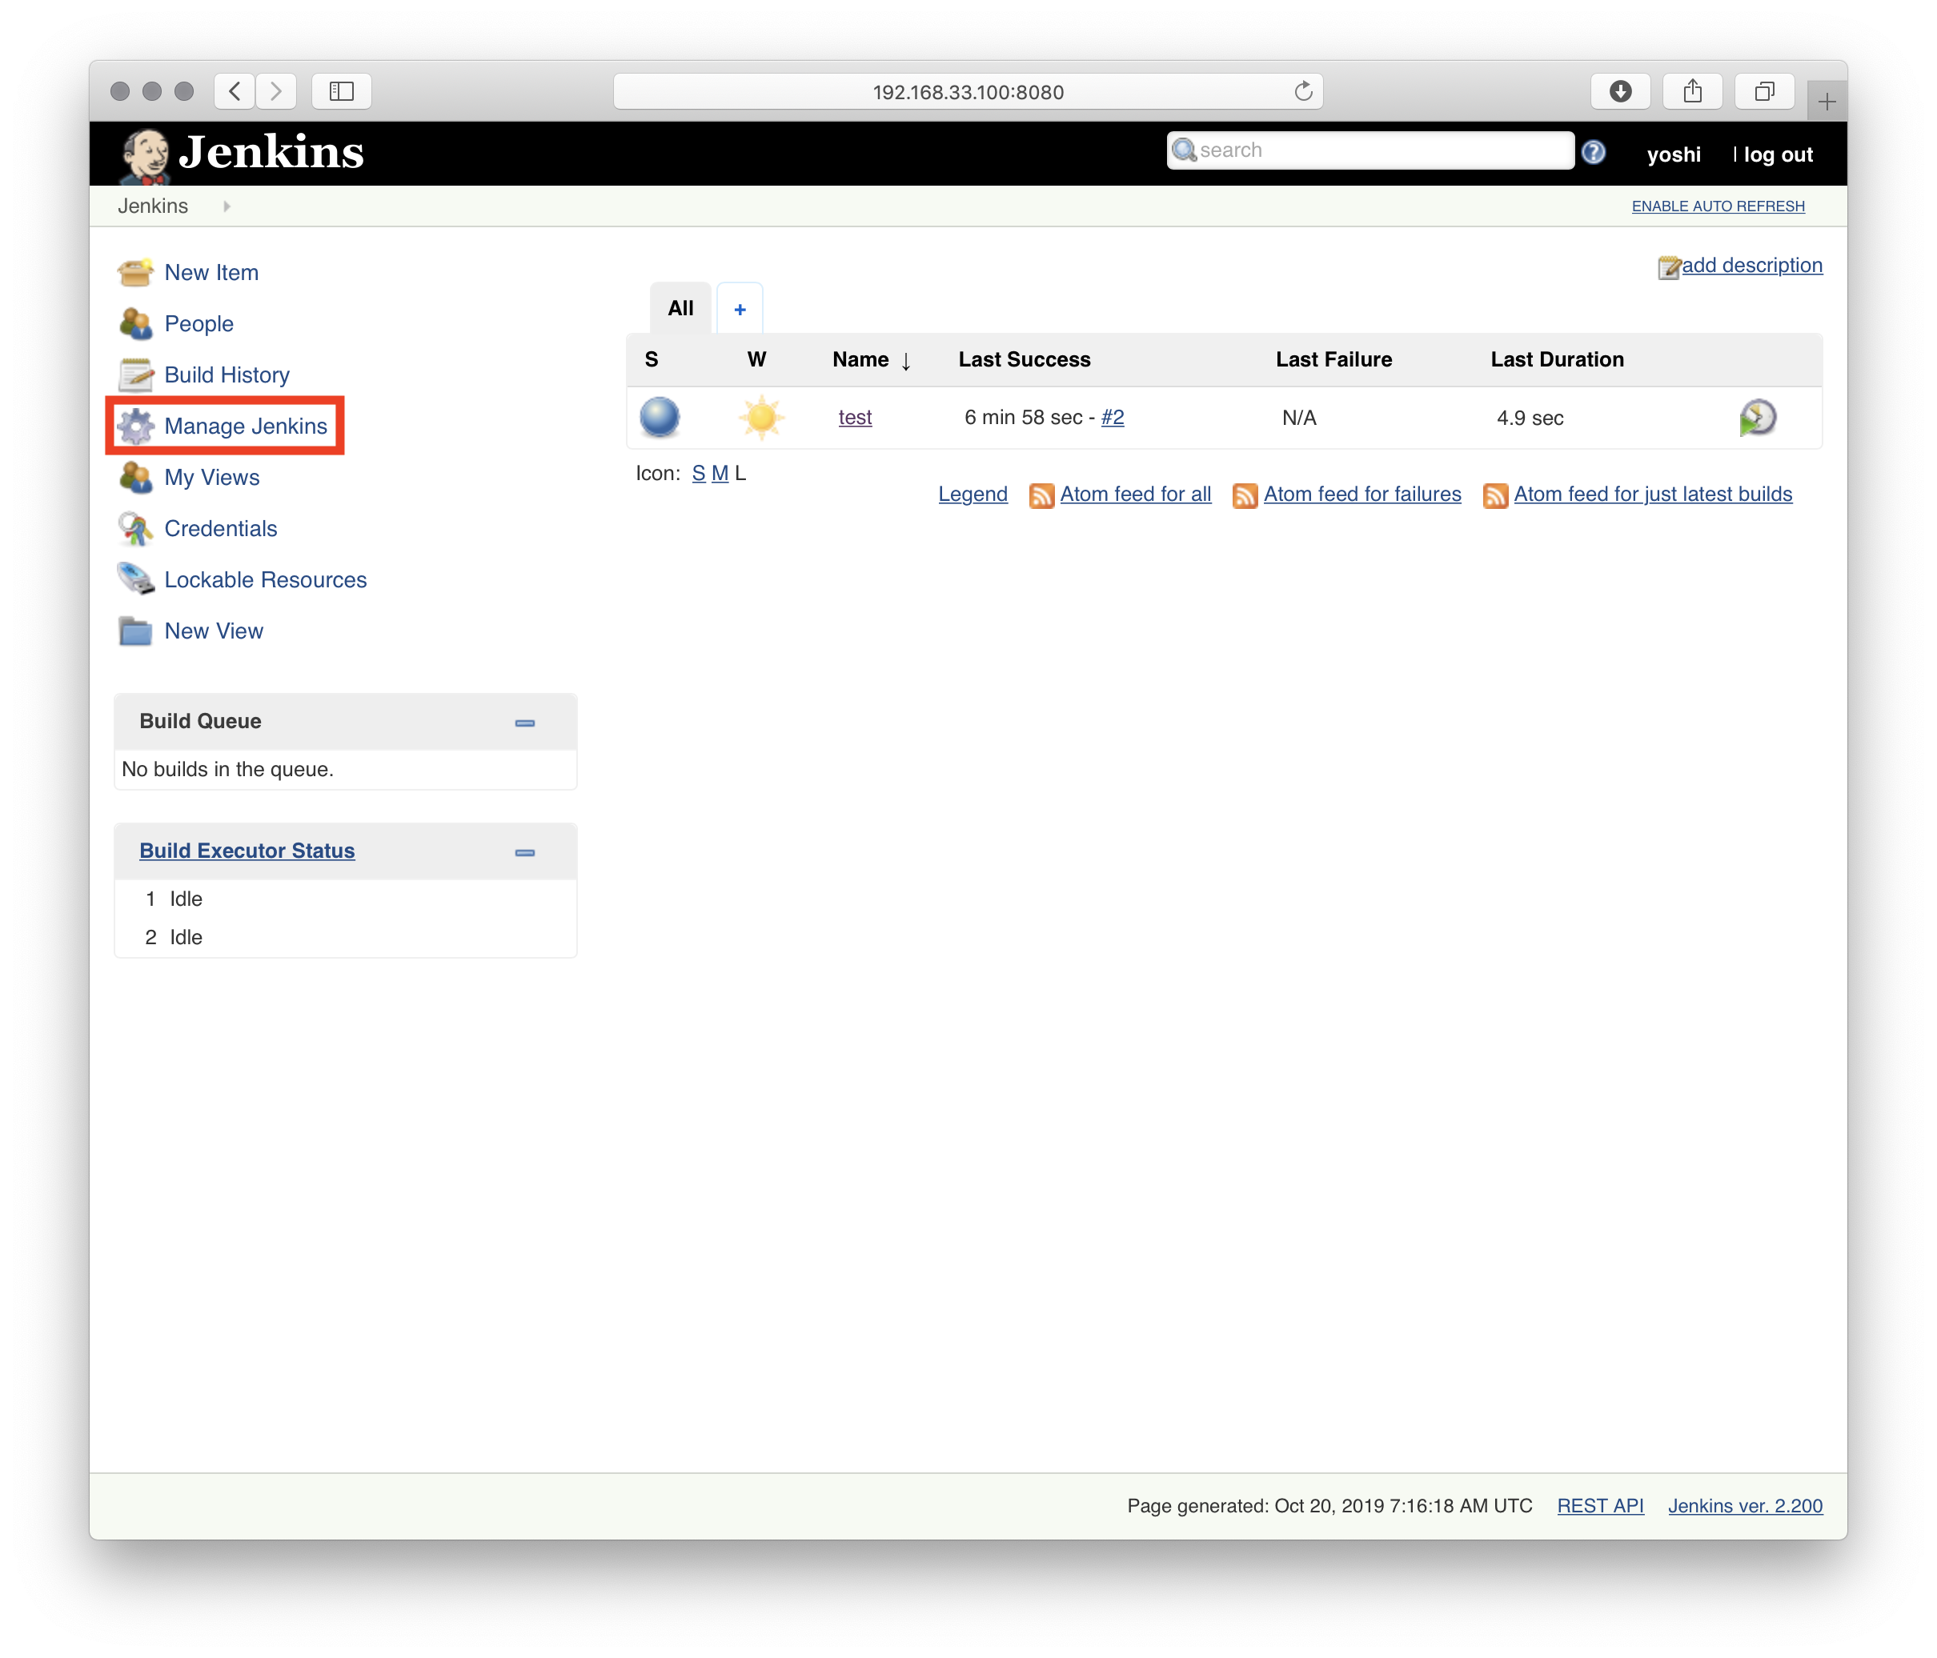Collapse the Build Executor Status panel
1937x1658 pixels.
tap(525, 853)
